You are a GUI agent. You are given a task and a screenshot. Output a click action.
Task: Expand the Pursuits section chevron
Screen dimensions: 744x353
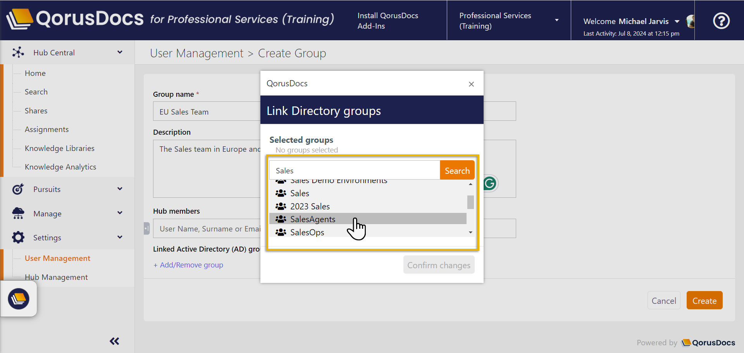click(x=120, y=189)
